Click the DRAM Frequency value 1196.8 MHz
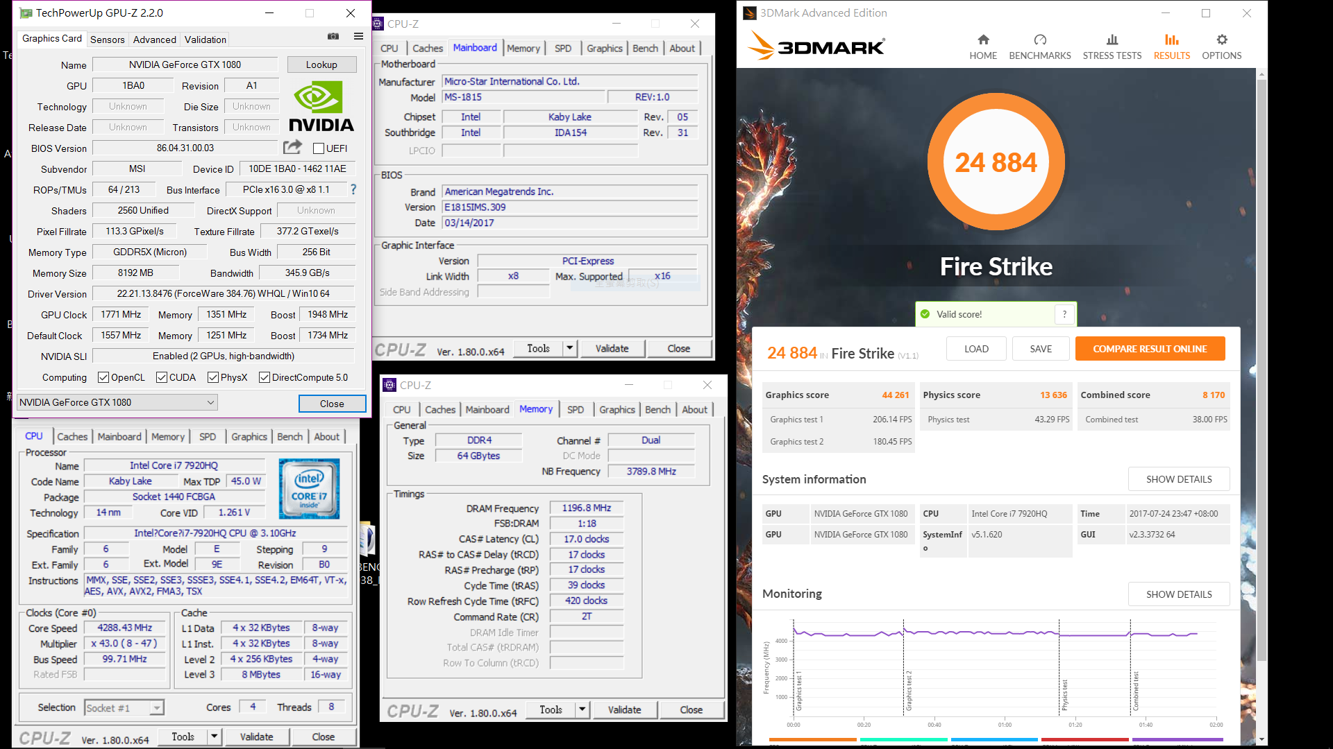The height and width of the screenshot is (749, 1333). click(x=587, y=508)
